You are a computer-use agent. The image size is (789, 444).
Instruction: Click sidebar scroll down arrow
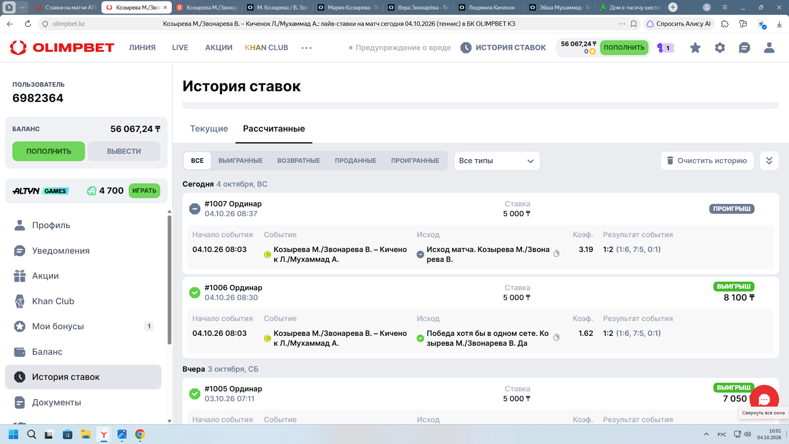coord(169,421)
